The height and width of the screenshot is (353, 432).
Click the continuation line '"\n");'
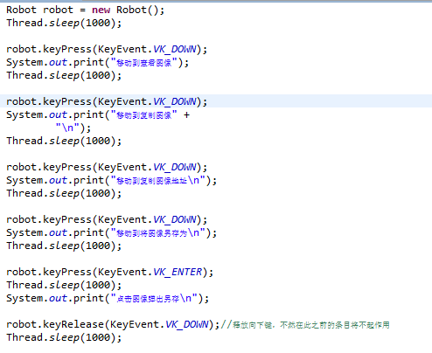(x=73, y=128)
